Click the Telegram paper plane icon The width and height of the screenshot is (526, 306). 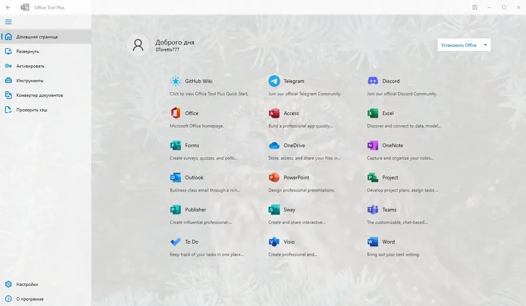click(x=274, y=81)
